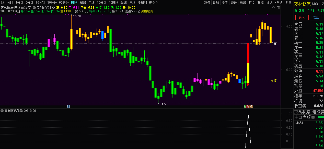Screen dimensions: 324x149
Task: Toggle the left sidebar panel icon
Action: (3, 3)
